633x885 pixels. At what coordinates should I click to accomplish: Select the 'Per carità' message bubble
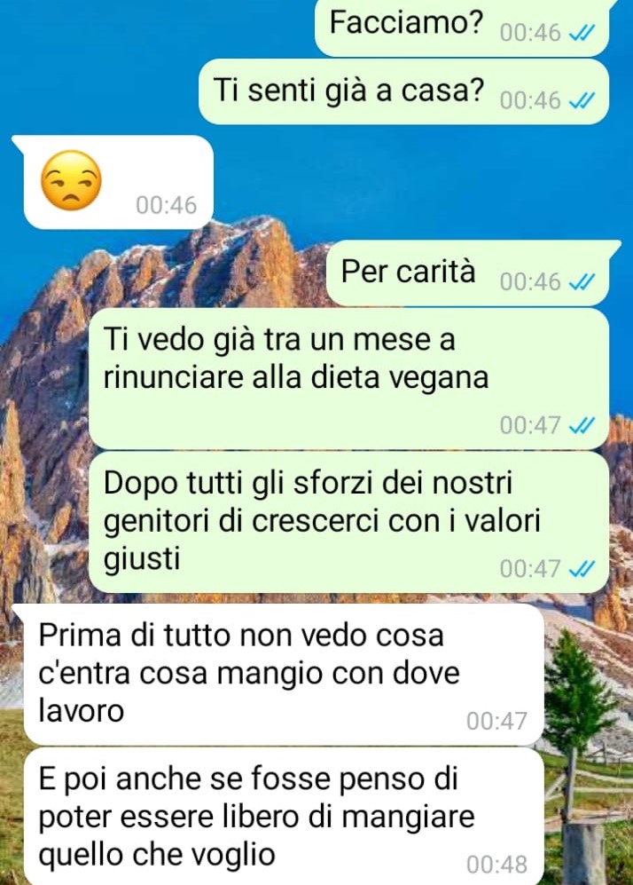point(468,273)
